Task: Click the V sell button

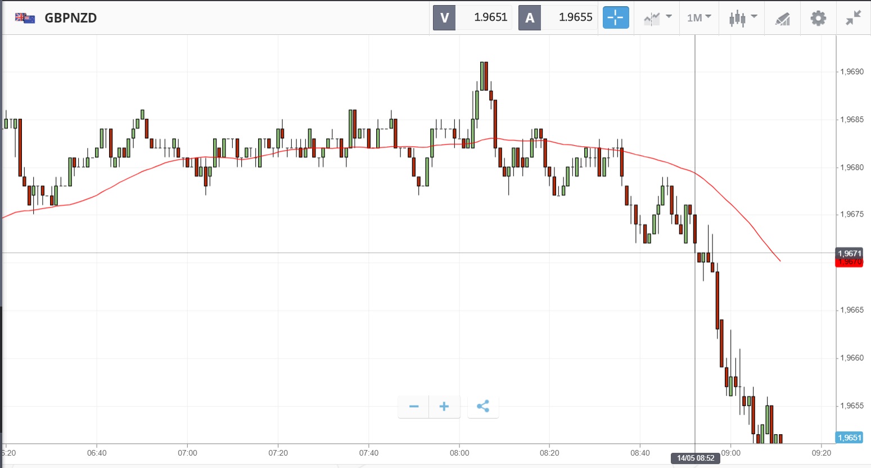Action: point(444,17)
